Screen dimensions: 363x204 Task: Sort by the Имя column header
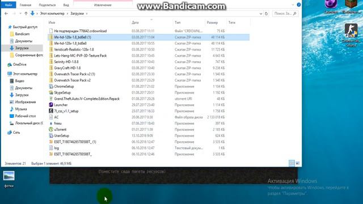[x=52, y=23]
